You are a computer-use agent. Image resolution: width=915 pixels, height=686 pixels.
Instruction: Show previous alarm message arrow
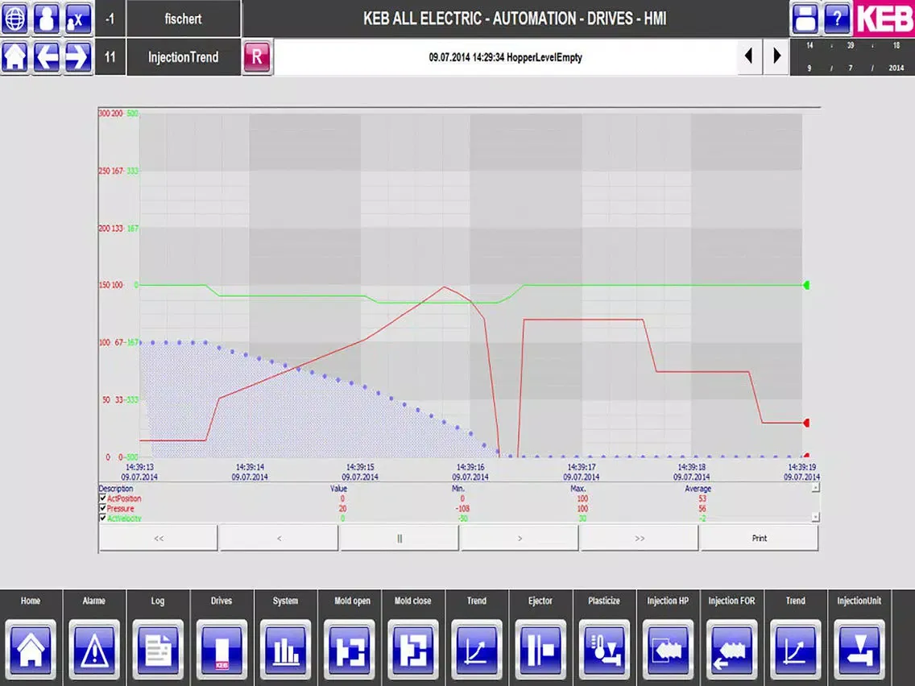pyautogui.click(x=749, y=56)
